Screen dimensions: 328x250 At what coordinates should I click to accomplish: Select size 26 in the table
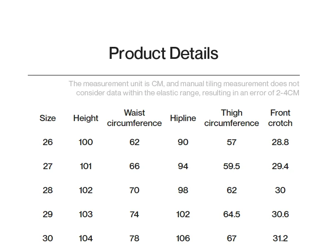[x=48, y=142]
